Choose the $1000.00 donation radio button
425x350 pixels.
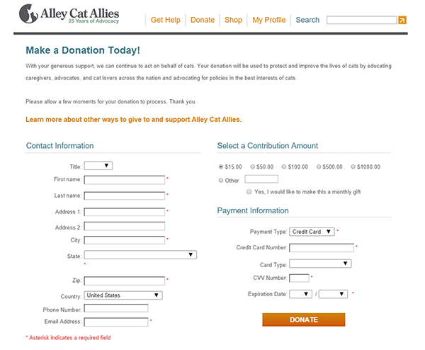(353, 166)
